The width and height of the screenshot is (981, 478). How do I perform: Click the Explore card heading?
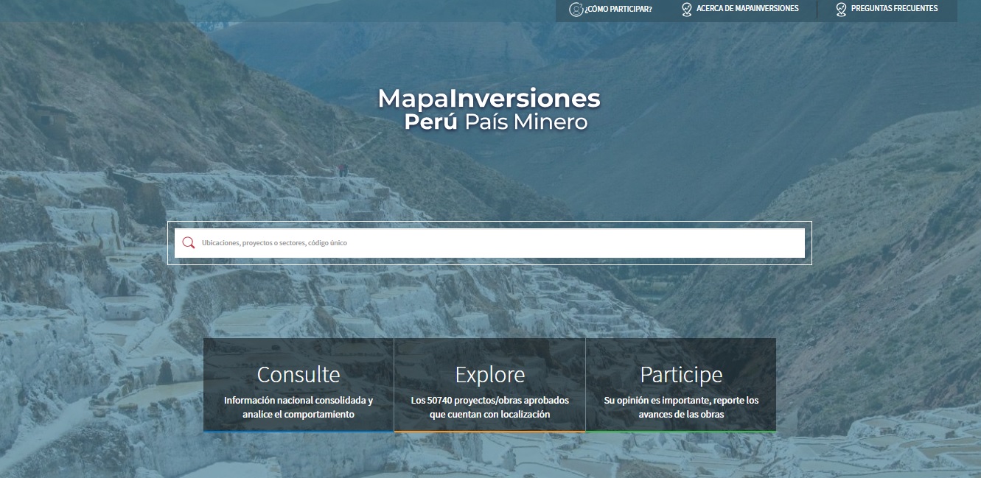click(x=490, y=374)
